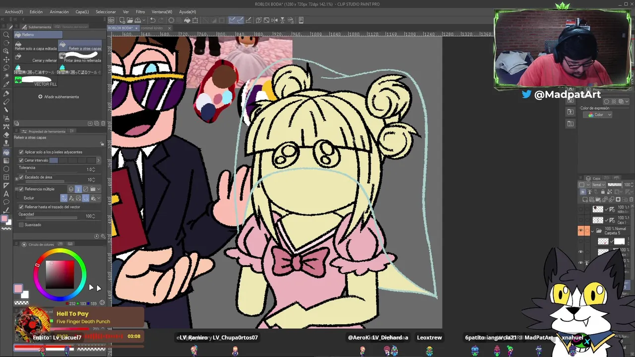Select the Airbrush tool

pos(6,119)
